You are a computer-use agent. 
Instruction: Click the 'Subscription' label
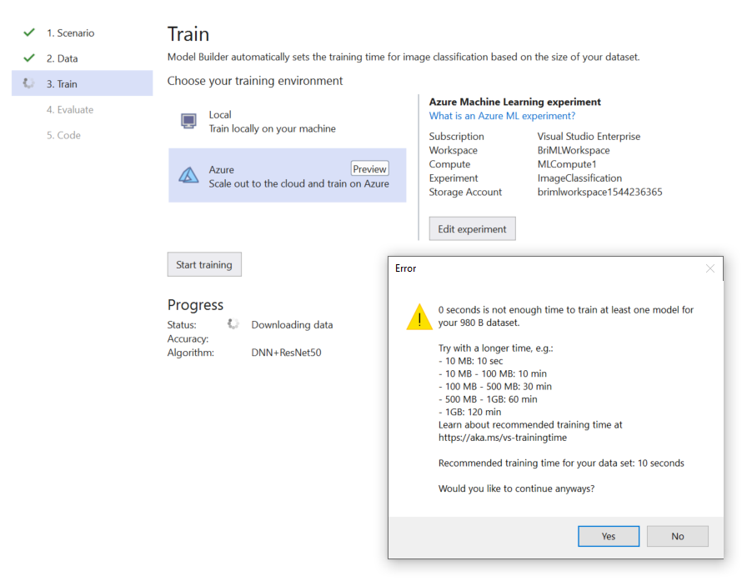coord(457,136)
